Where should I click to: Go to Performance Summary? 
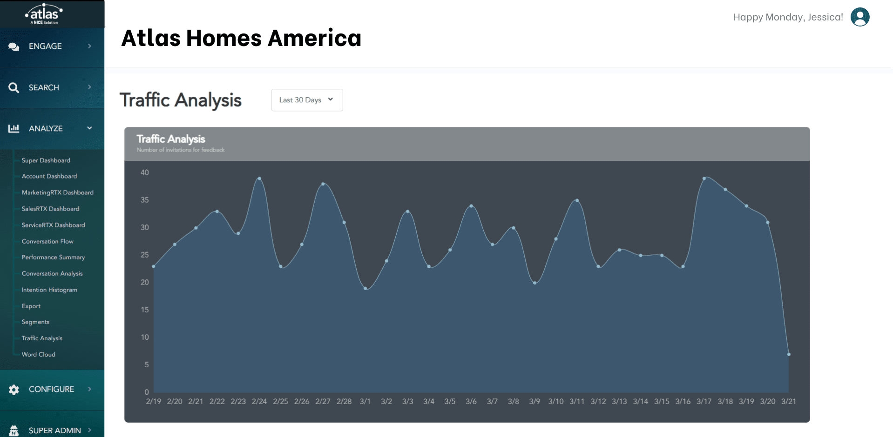54,257
